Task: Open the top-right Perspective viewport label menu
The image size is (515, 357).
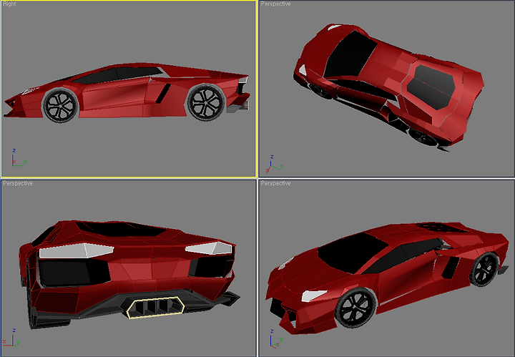Action: [x=275, y=4]
